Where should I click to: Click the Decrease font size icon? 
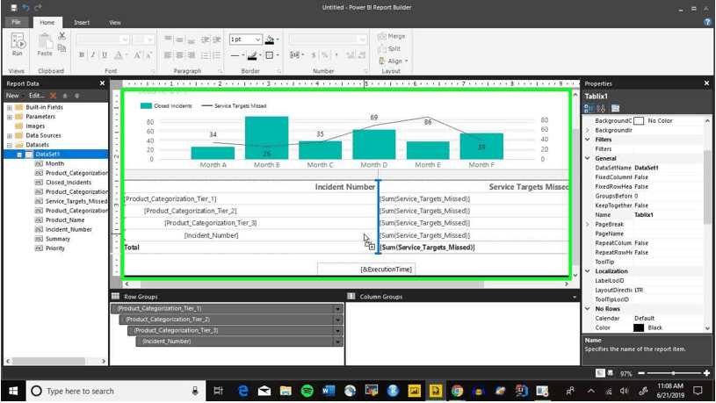148,55
